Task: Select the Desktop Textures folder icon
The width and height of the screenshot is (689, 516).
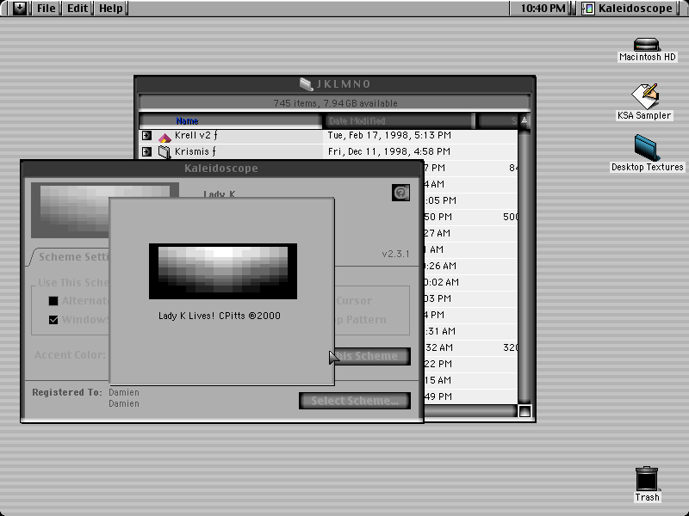Action: click(647, 148)
